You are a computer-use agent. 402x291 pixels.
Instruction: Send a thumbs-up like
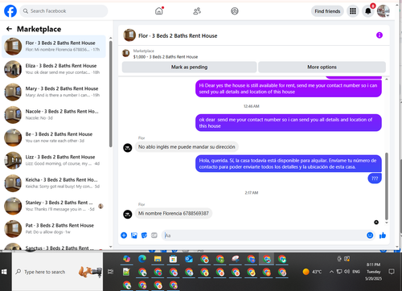383,236
